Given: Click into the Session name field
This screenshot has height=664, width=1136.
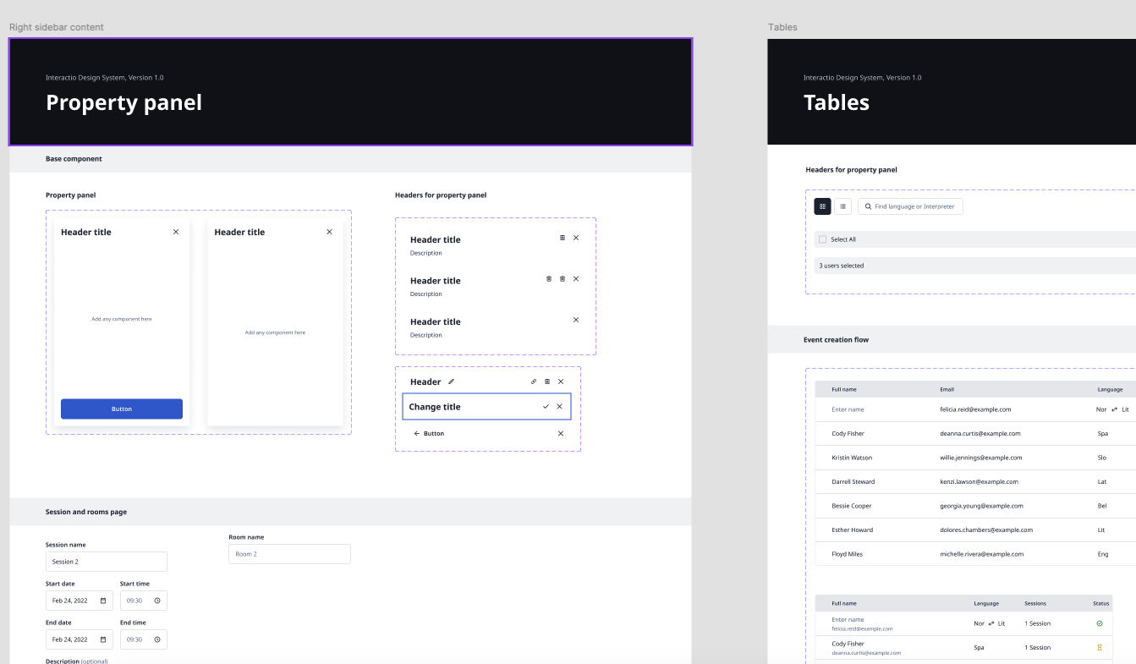Looking at the screenshot, I should (x=107, y=562).
